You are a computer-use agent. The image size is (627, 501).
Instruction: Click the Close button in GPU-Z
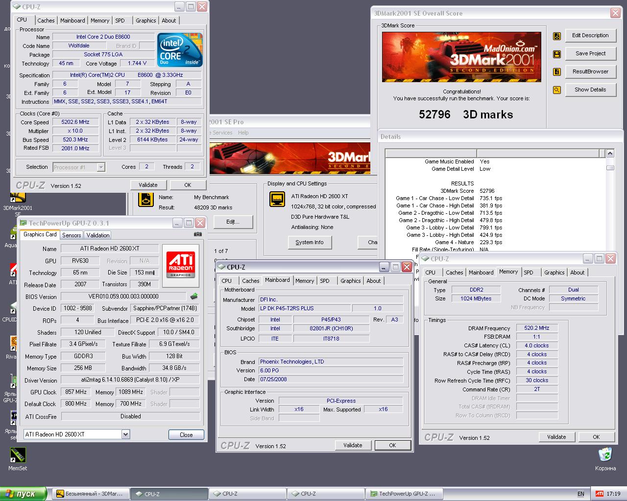pos(186,434)
